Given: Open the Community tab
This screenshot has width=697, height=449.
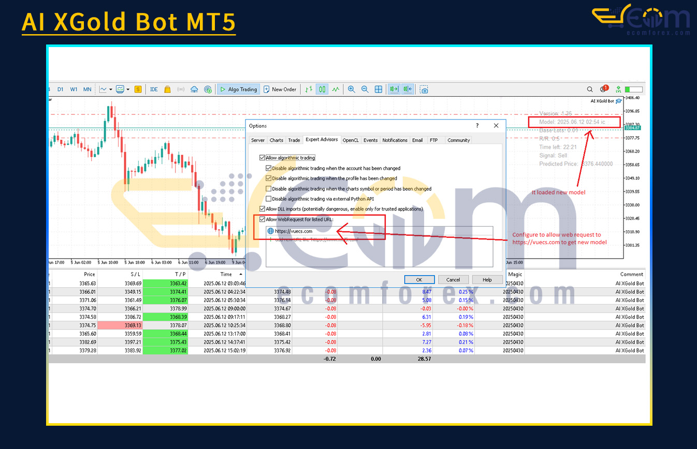Looking at the screenshot, I should 459,140.
